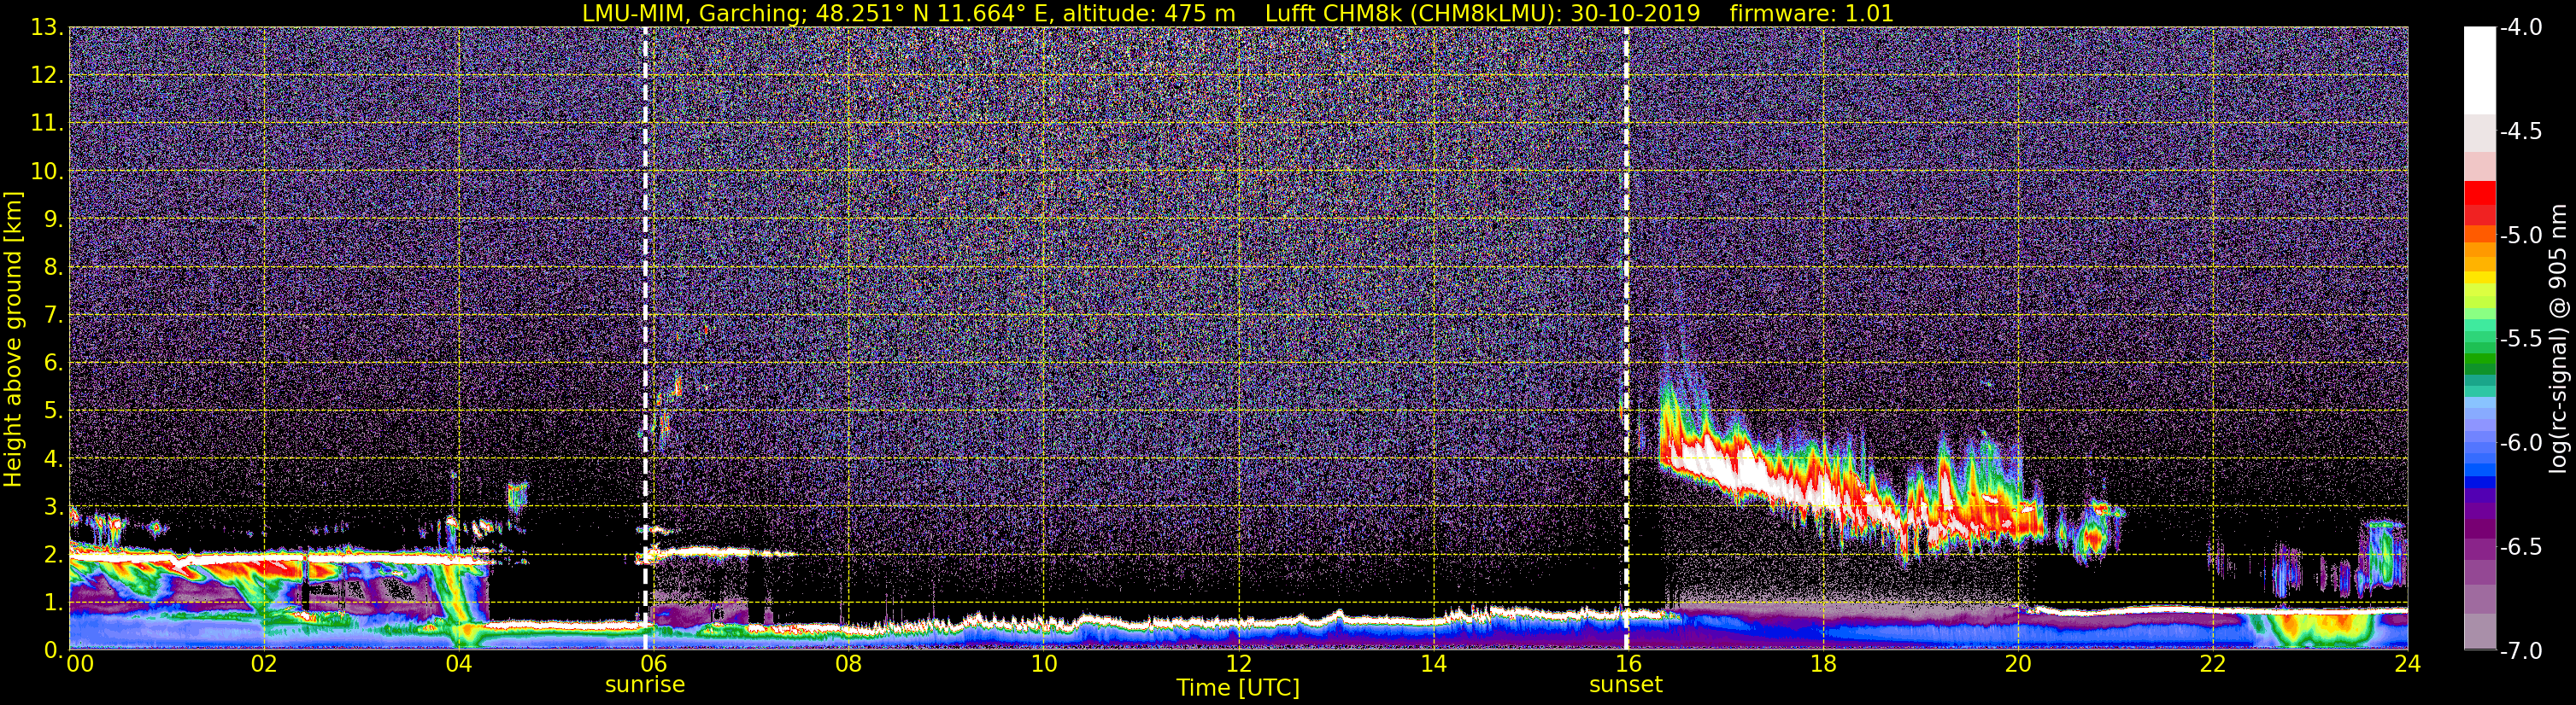Viewport: 2576px width, 705px height.
Task: Click the time axis tick label '08'
Action: click(x=849, y=664)
